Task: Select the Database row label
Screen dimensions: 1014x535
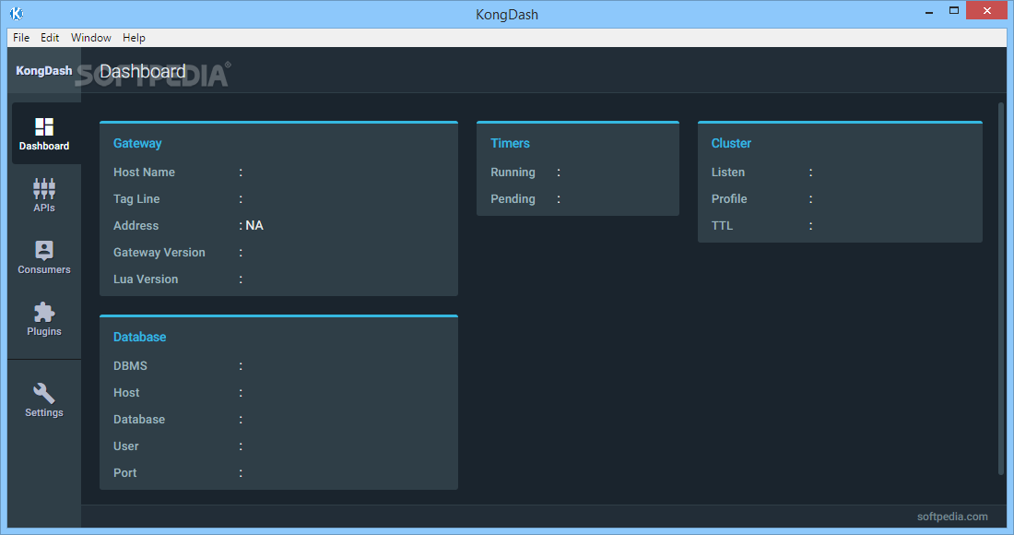Action: point(139,420)
